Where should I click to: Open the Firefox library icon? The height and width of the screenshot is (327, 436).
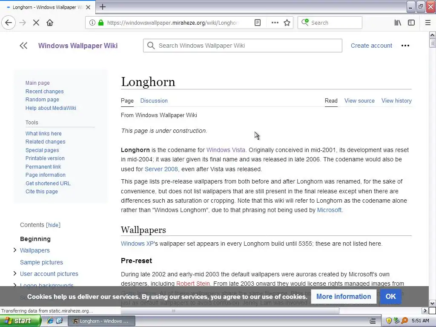[398, 23]
